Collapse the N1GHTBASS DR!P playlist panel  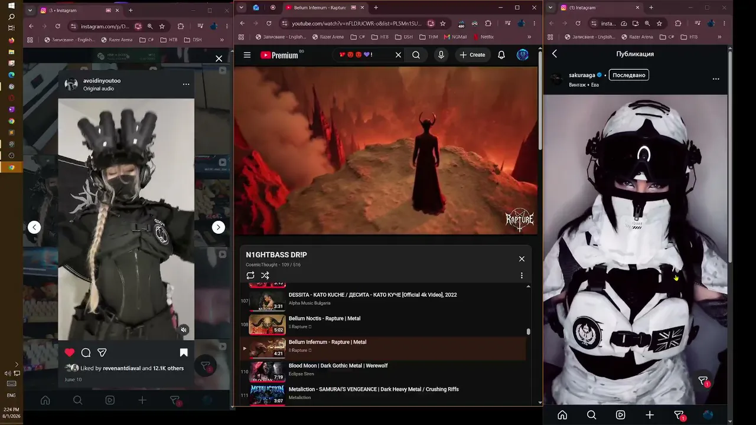[x=522, y=259]
